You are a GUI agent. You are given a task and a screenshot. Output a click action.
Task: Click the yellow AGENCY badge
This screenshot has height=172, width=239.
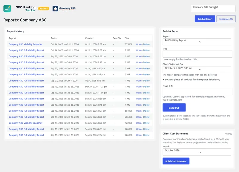[44, 9]
